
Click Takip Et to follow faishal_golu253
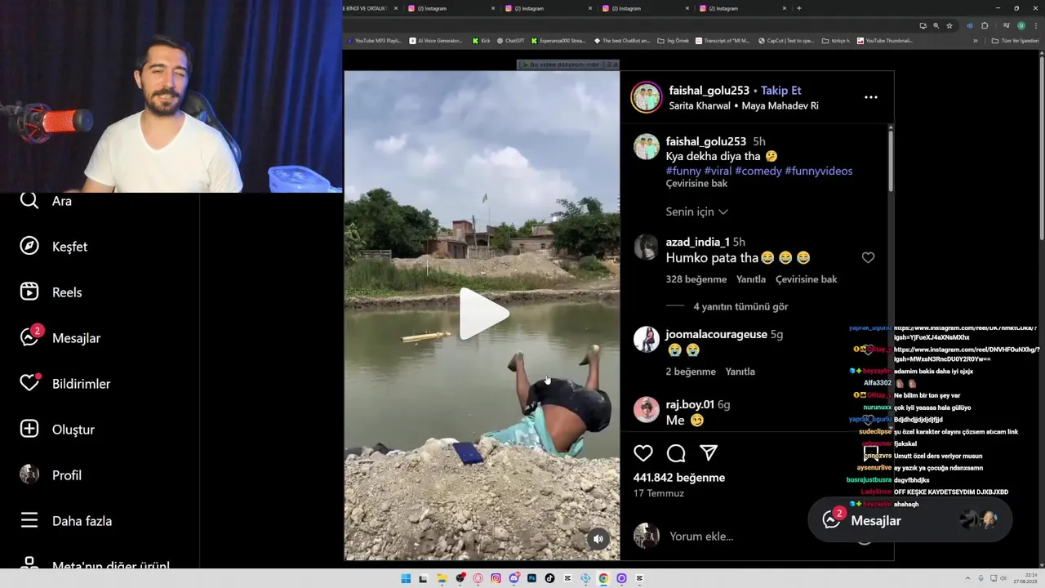(781, 91)
